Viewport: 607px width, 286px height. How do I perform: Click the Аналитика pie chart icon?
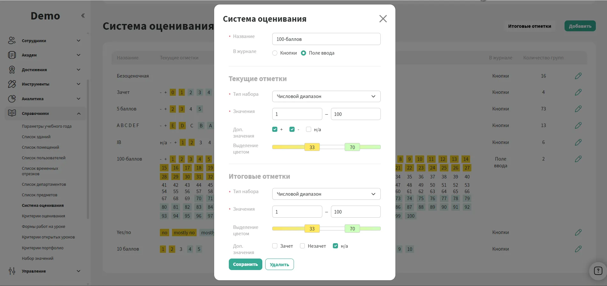[12, 99]
